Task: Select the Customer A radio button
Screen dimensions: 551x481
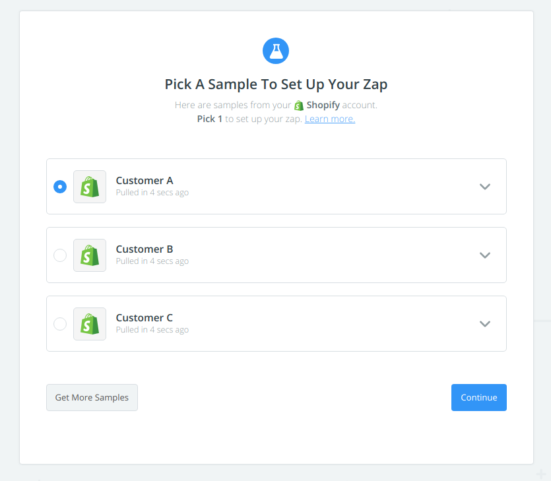Action: click(60, 187)
